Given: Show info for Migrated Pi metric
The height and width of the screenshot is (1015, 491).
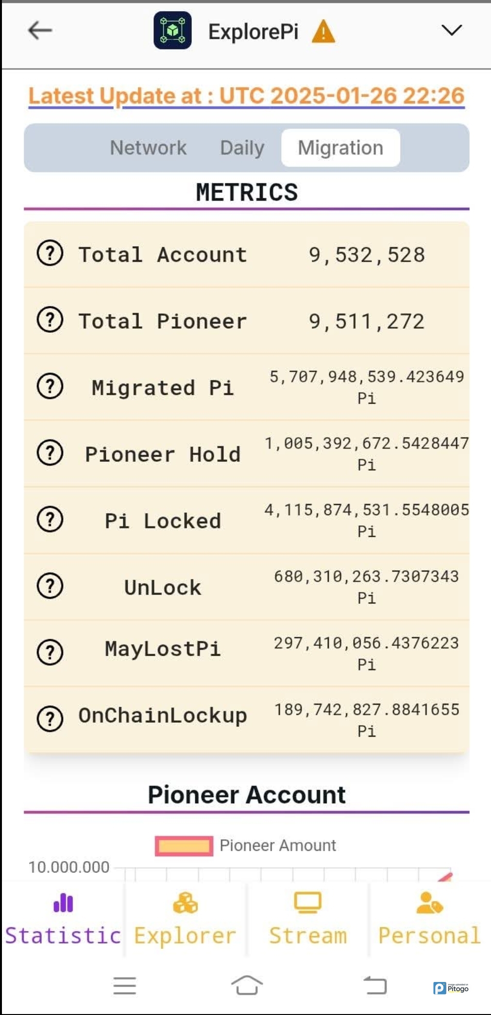Looking at the screenshot, I should 50,387.
